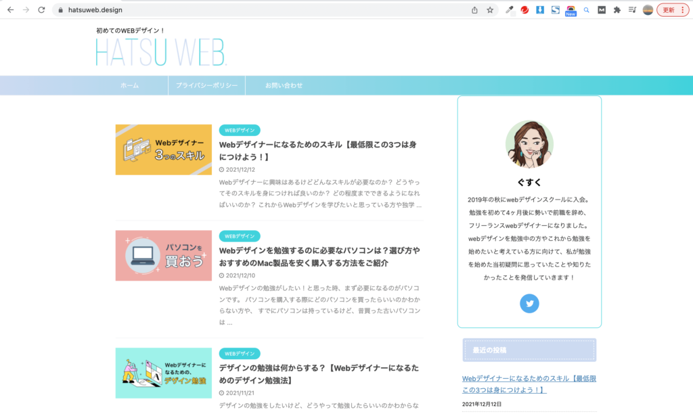Open the dark M extension icon

(602, 9)
